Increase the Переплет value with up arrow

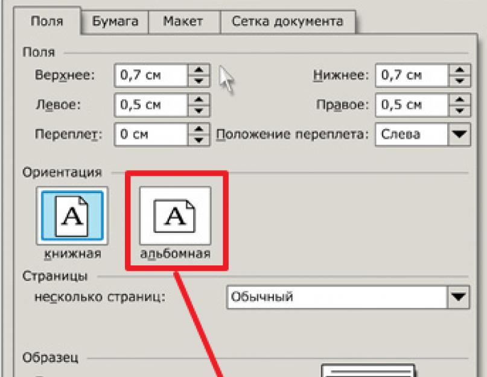point(199,129)
